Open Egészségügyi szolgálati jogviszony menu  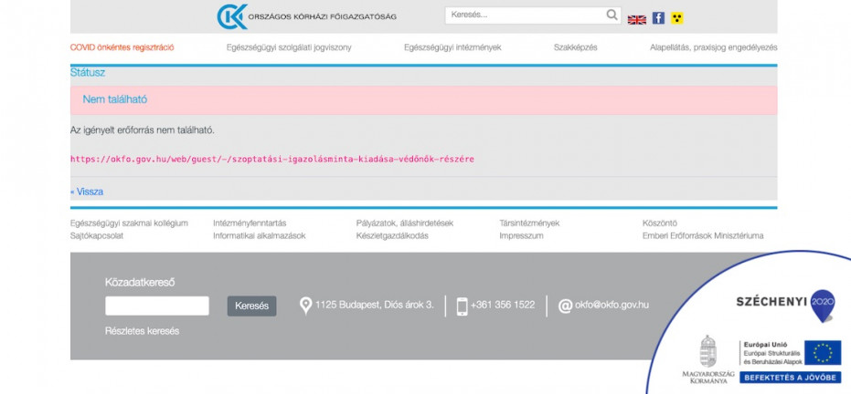[289, 47]
